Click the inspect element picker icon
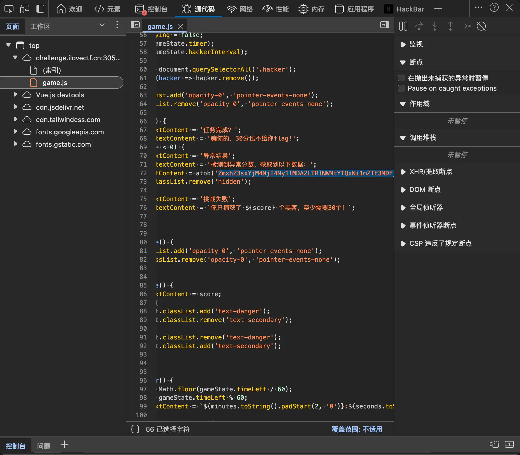Viewport: 520px width, 455px height. click(x=9, y=9)
